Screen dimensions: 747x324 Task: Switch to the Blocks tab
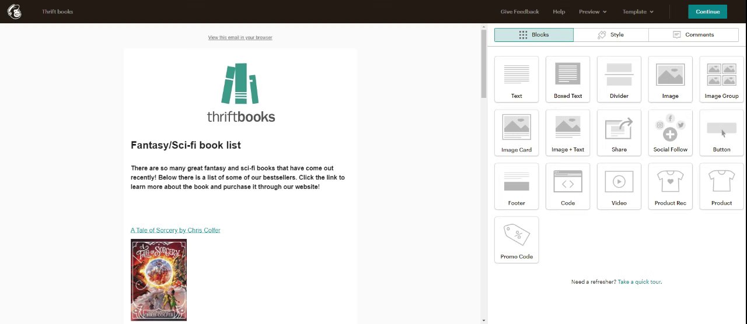tap(534, 35)
